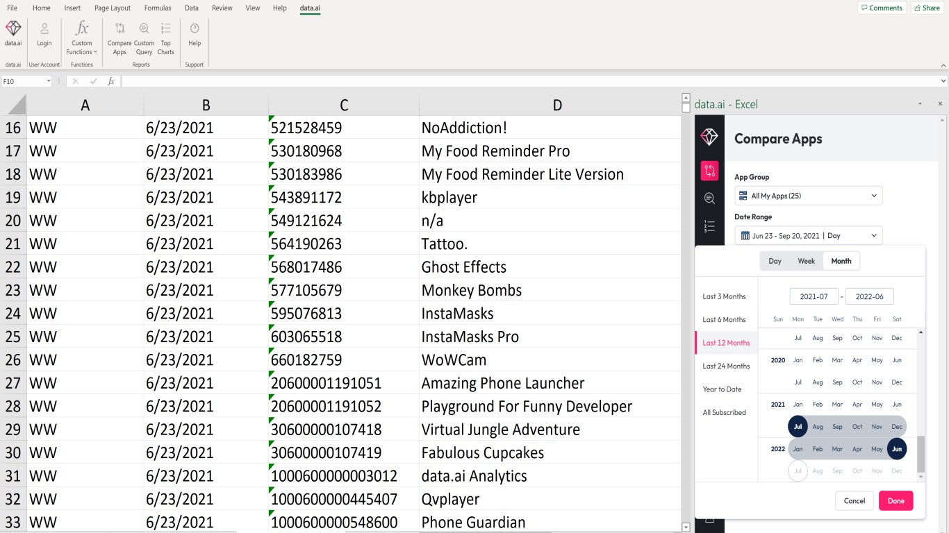Select the cell containing Ghost Effects
This screenshot has height=533, width=949.
coord(550,267)
